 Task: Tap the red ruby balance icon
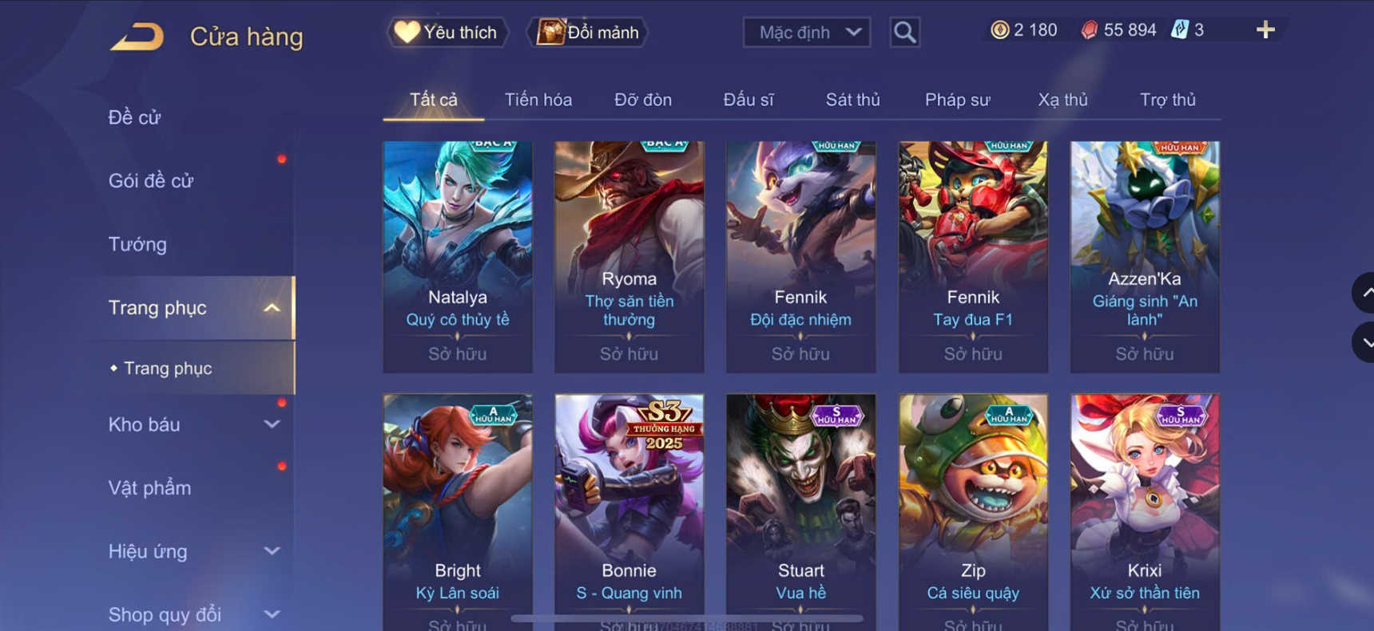coord(1089,30)
